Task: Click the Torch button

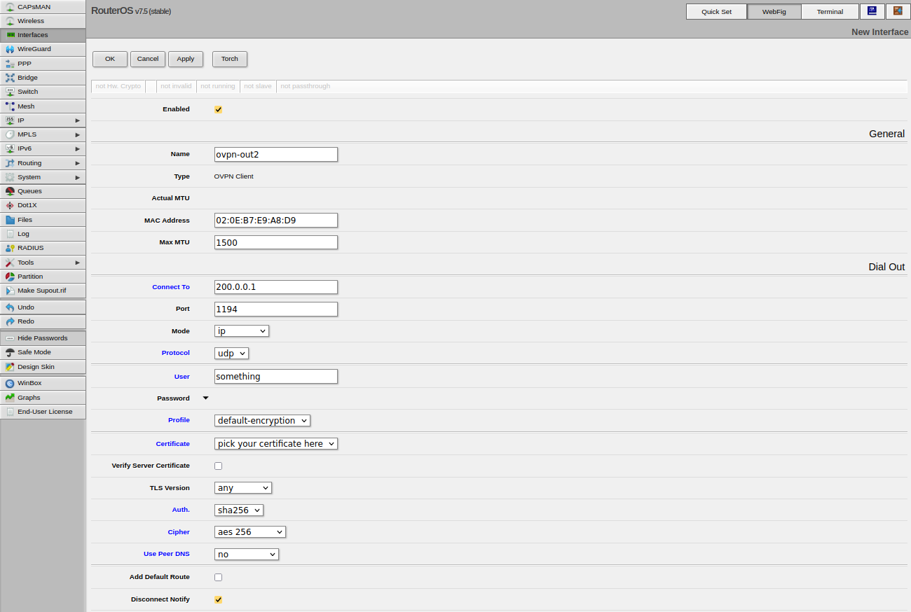Action: pyautogui.click(x=230, y=59)
